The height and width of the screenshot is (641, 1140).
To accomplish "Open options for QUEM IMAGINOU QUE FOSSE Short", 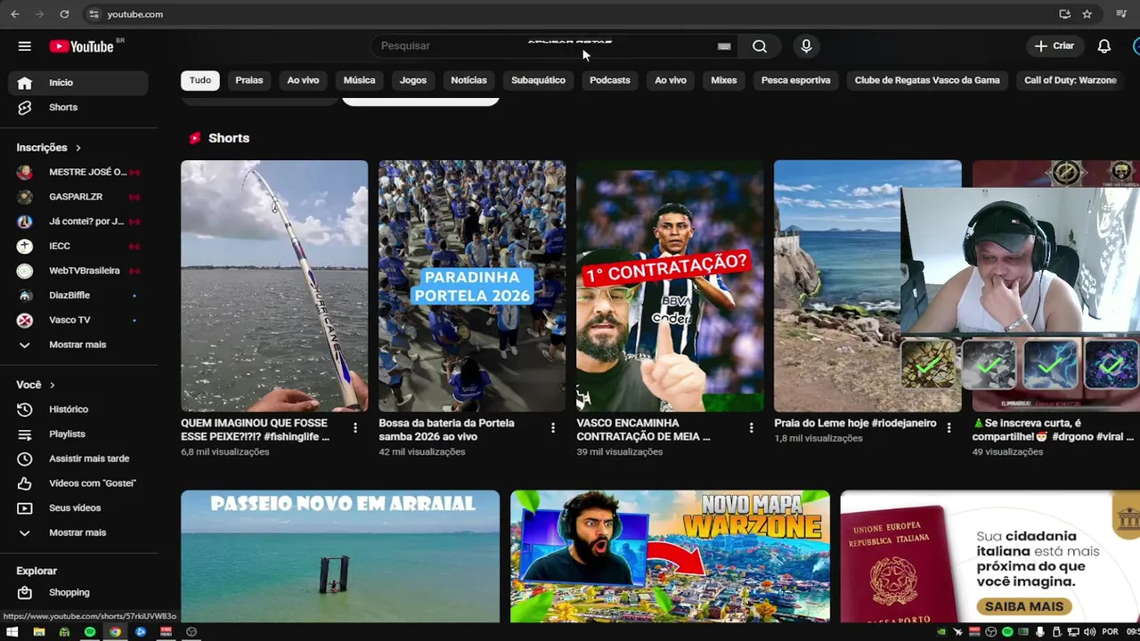I will click(355, 428).
